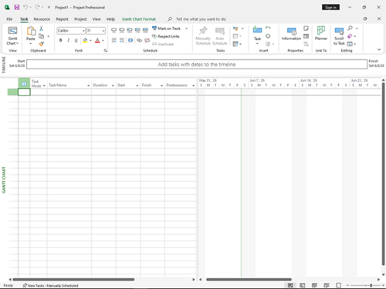The height and width of the screenshot is (289, 386).
Task: Expand the Paste options arrow
Action: [31, 43]
